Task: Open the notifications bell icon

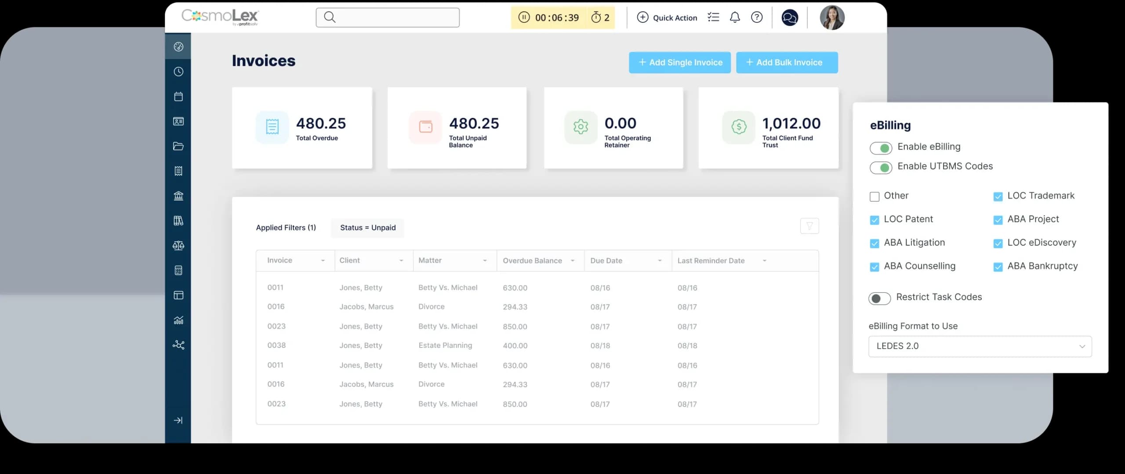Action: click(734, 18)
